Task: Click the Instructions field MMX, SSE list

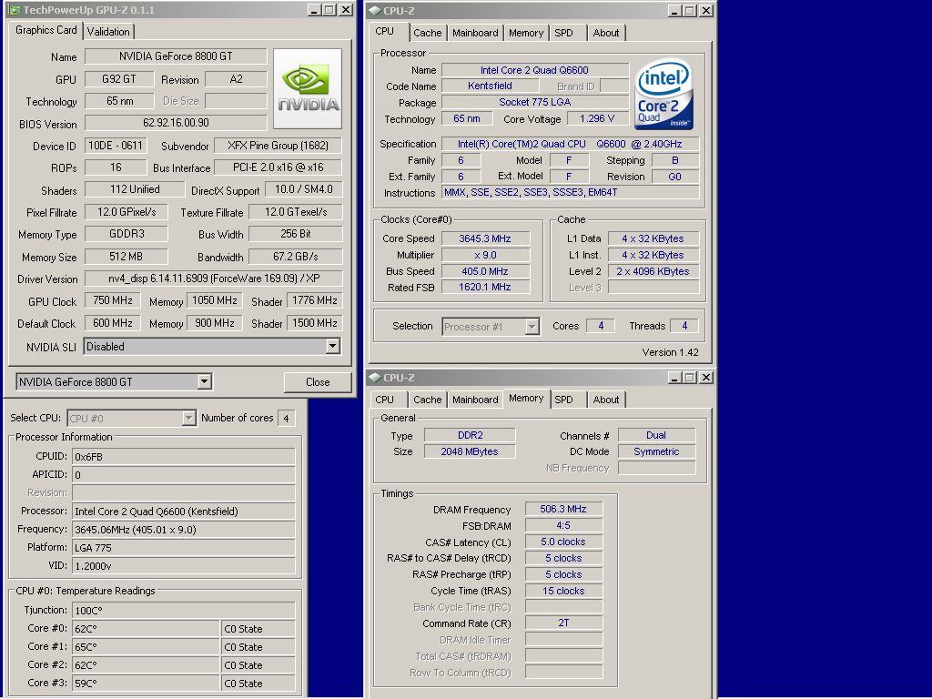Action: coord(570,193)
